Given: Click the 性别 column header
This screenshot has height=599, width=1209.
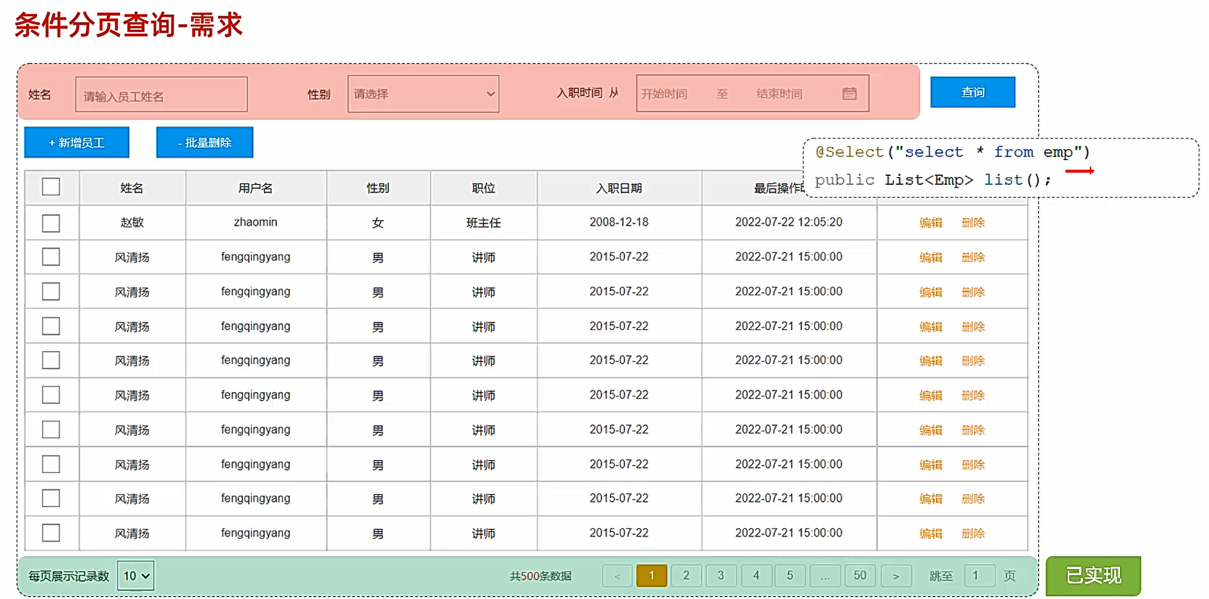Looking at the screenshot, I should pos(378,188).
